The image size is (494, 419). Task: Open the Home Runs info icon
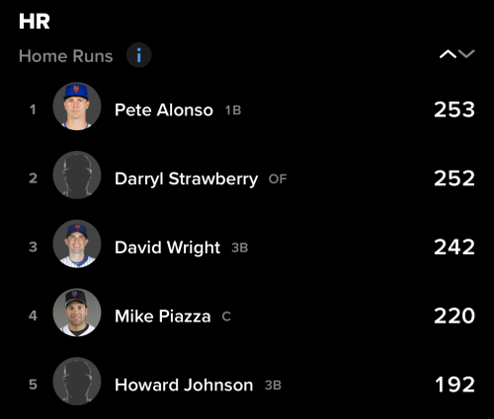[139, 55]
